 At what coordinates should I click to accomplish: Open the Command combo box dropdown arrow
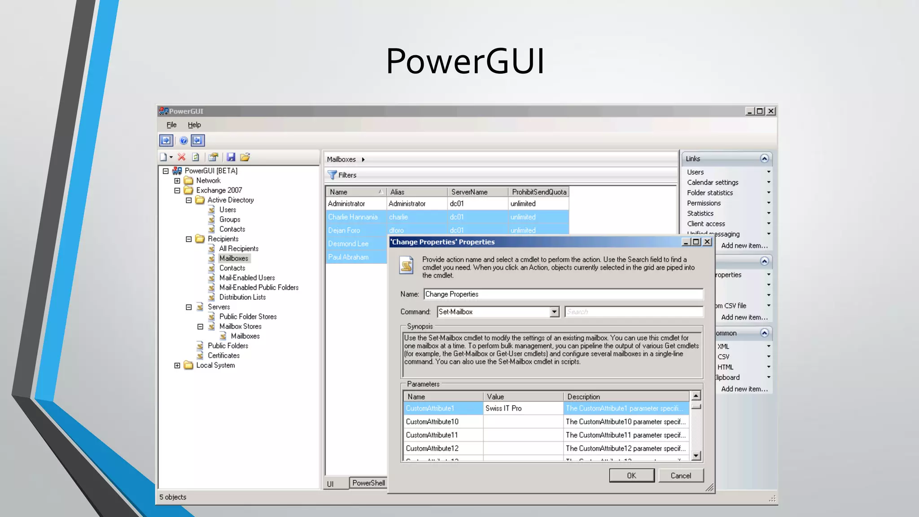pyautogui.click(x=555, y=312)
